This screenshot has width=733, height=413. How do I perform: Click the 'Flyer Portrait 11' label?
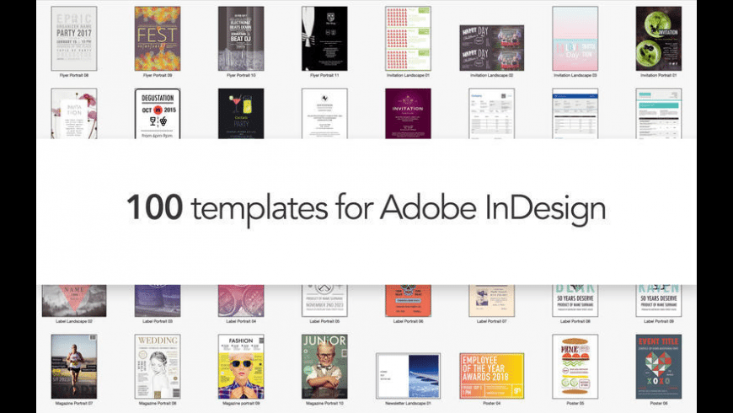pos(324,75)
